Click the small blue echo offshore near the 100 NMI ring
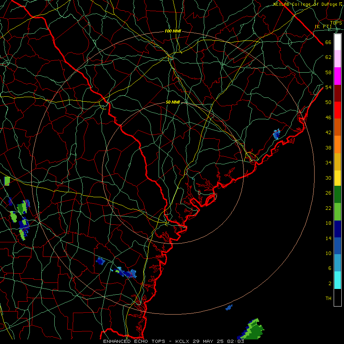Image resolution: width=344 pixels, height=344 pixels. point(229,308)
